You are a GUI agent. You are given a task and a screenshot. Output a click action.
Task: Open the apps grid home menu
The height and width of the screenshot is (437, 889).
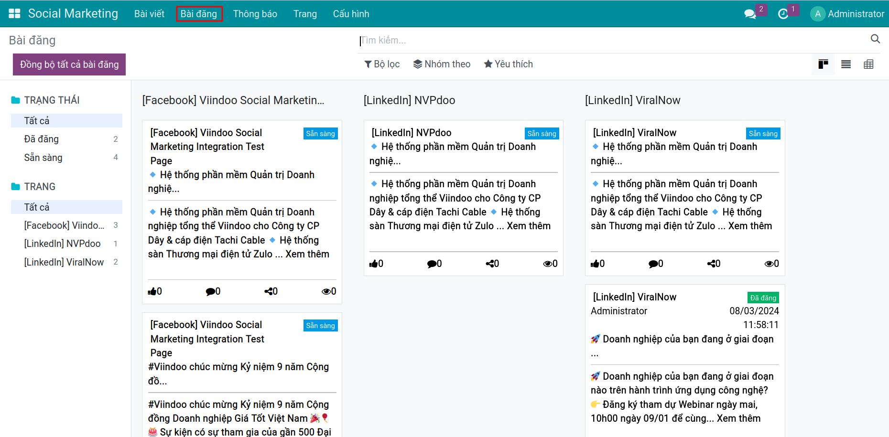14,14
